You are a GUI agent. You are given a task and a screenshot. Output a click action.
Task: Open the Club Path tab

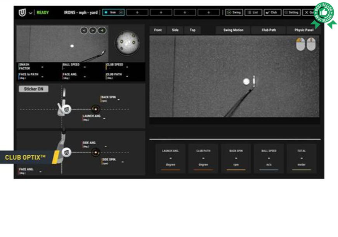tap(269, 30)
